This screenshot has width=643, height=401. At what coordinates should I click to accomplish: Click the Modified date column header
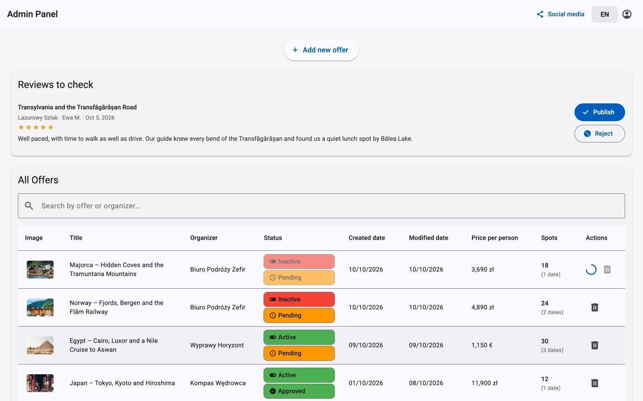(x=429, y=238)
